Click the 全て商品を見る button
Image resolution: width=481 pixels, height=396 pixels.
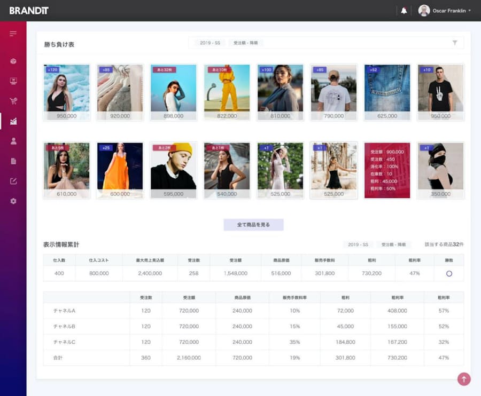[253, 225]
